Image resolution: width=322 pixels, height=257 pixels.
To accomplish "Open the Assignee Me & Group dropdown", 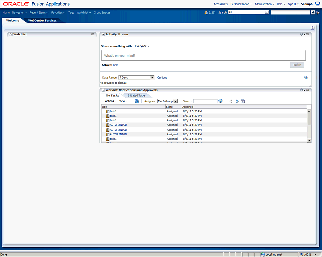I will 167,101.
